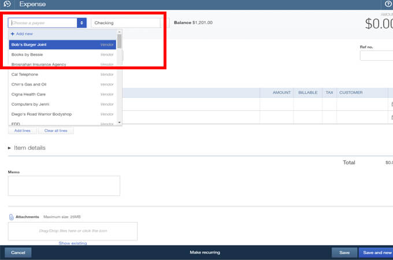Select Brosnahan Insurance Agency vendor
This screenshot has height=260, width=393.
[x=62, y=64]
